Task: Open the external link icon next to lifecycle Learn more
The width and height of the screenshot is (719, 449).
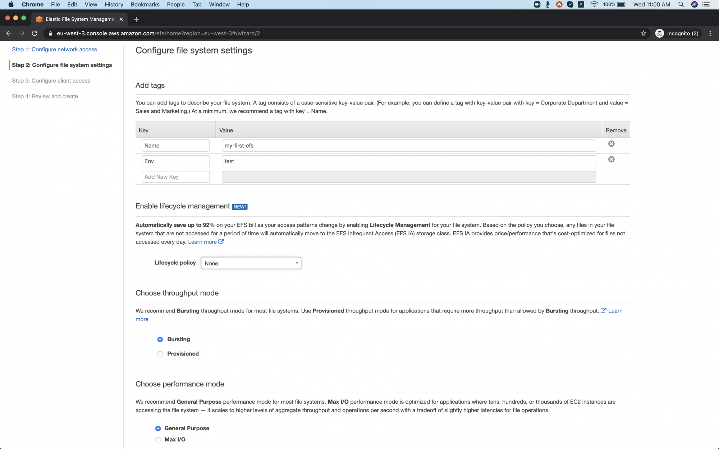Action: coord(221,241)
